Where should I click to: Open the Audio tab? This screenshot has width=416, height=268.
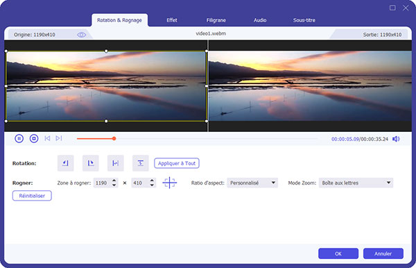tap(260, 20)
